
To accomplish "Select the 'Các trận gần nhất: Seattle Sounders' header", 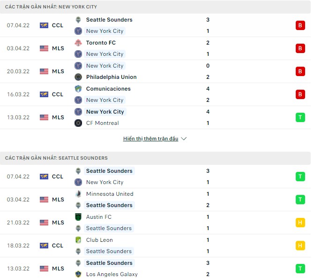I will click(56, 158).
